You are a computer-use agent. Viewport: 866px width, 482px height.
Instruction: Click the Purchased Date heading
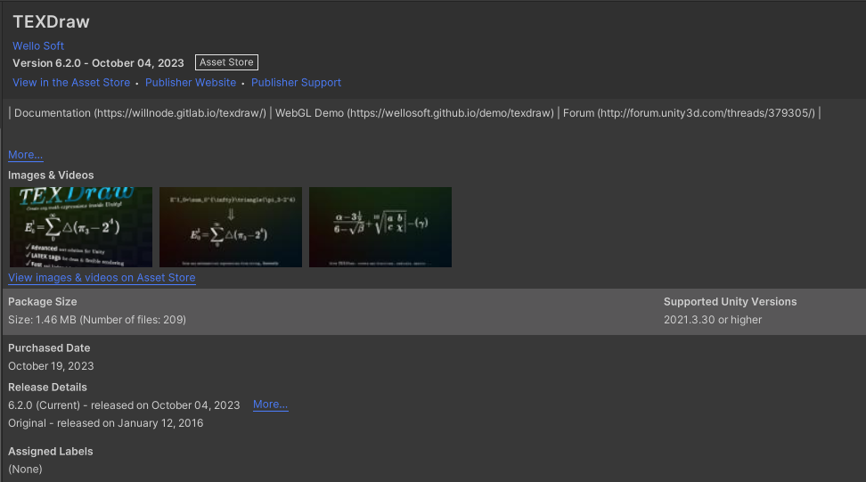(x=49, y=347)
